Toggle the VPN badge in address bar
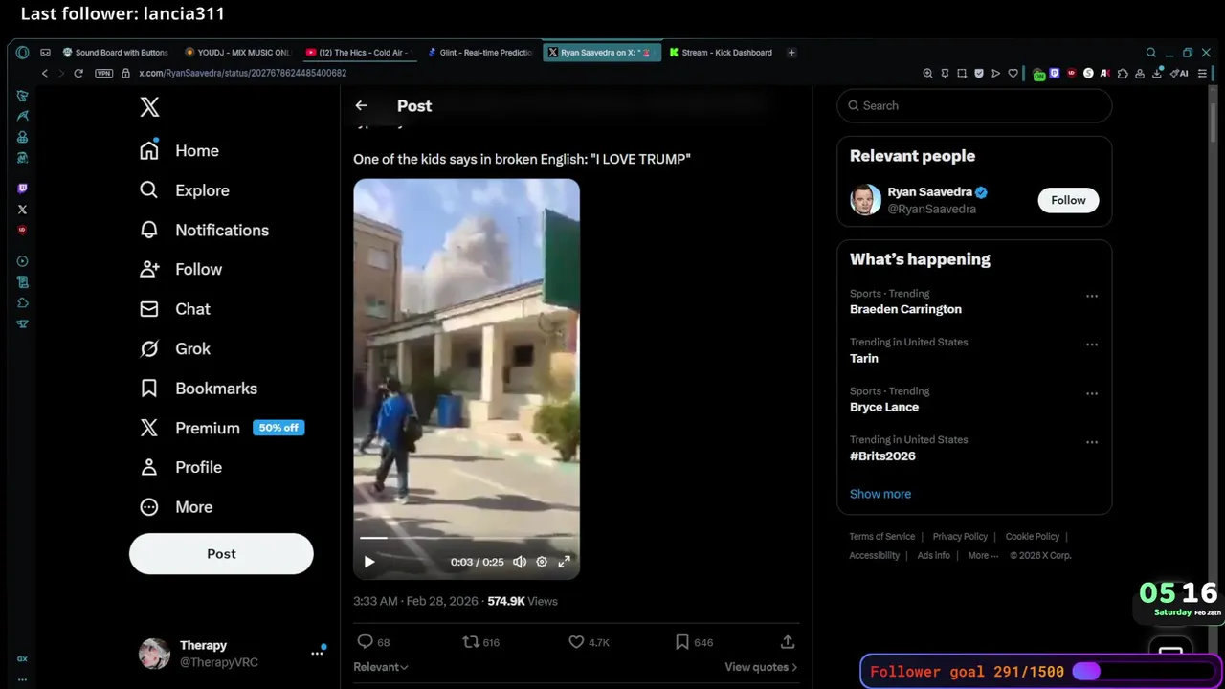 click(103, 73)
